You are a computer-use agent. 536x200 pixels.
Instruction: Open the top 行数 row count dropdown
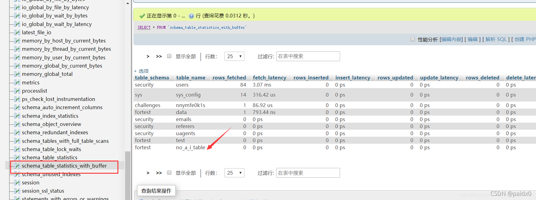[x=234, y=56]
